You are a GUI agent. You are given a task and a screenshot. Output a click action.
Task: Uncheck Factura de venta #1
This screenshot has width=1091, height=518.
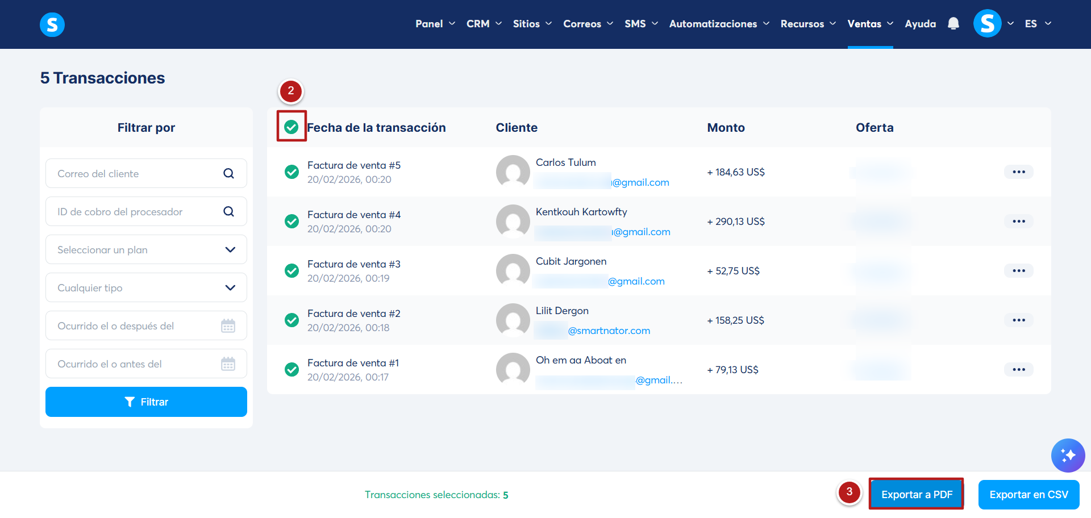[x=292, y=369]
